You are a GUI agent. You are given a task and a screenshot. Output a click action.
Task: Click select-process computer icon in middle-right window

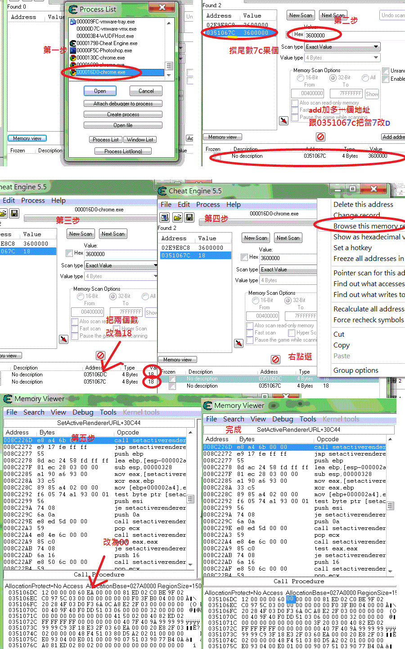(165, 218)
